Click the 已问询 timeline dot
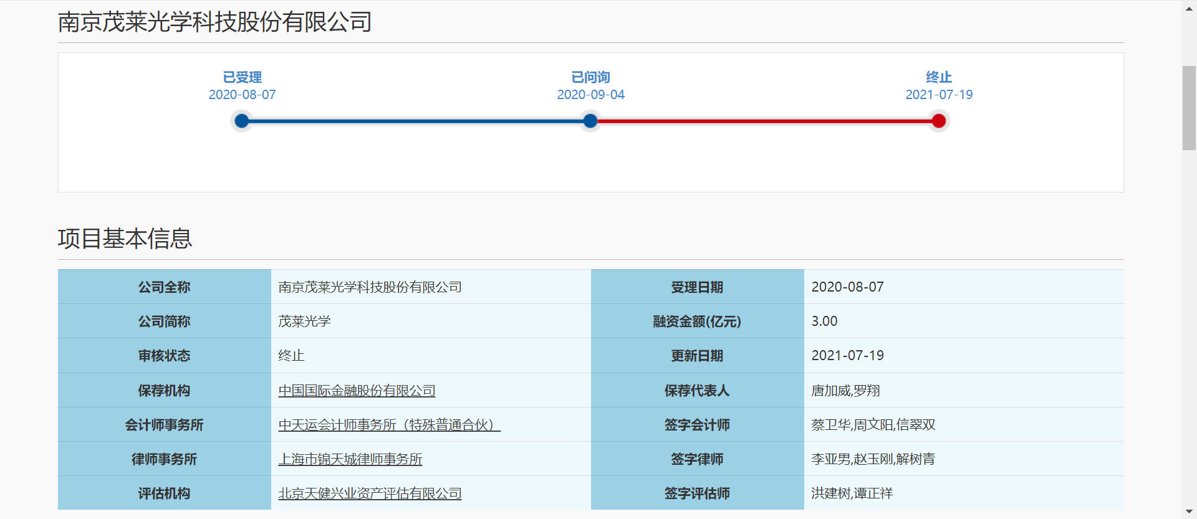Viewport: 1197px width, 519px height. click(x=590, y=121)
